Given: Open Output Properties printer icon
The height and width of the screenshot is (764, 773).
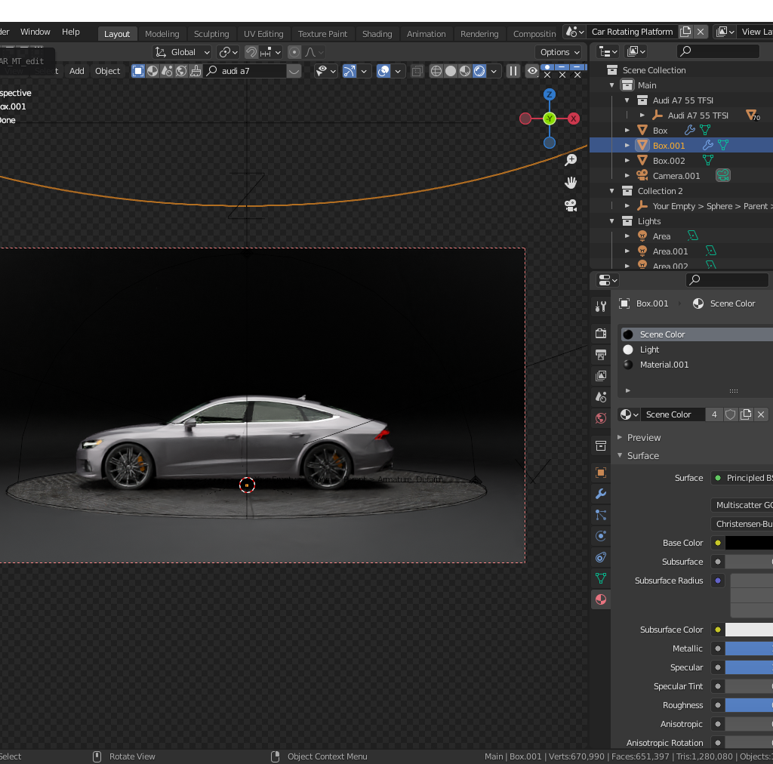Looking at the screenshot, I should 600,354.
